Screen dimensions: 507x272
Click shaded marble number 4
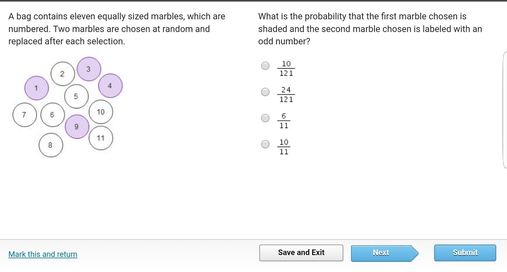pos(110,86)
